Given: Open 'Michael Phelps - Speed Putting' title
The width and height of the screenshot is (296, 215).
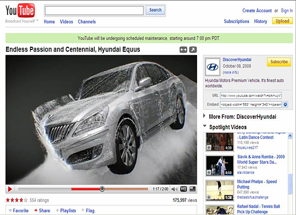Looking at the screenshot, I should coord(257,184).
